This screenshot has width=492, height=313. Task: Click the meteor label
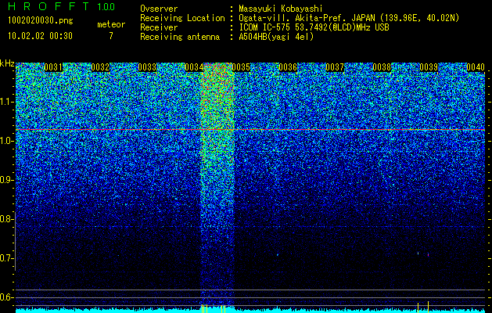click(x=111, y=24)
